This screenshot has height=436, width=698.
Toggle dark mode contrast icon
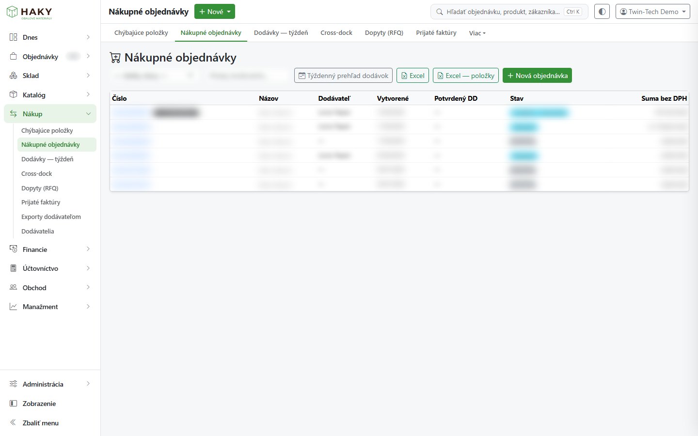point(602,12)
